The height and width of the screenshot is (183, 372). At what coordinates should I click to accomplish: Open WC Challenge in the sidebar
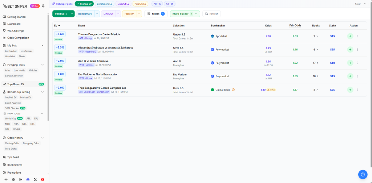click(16, 31)
